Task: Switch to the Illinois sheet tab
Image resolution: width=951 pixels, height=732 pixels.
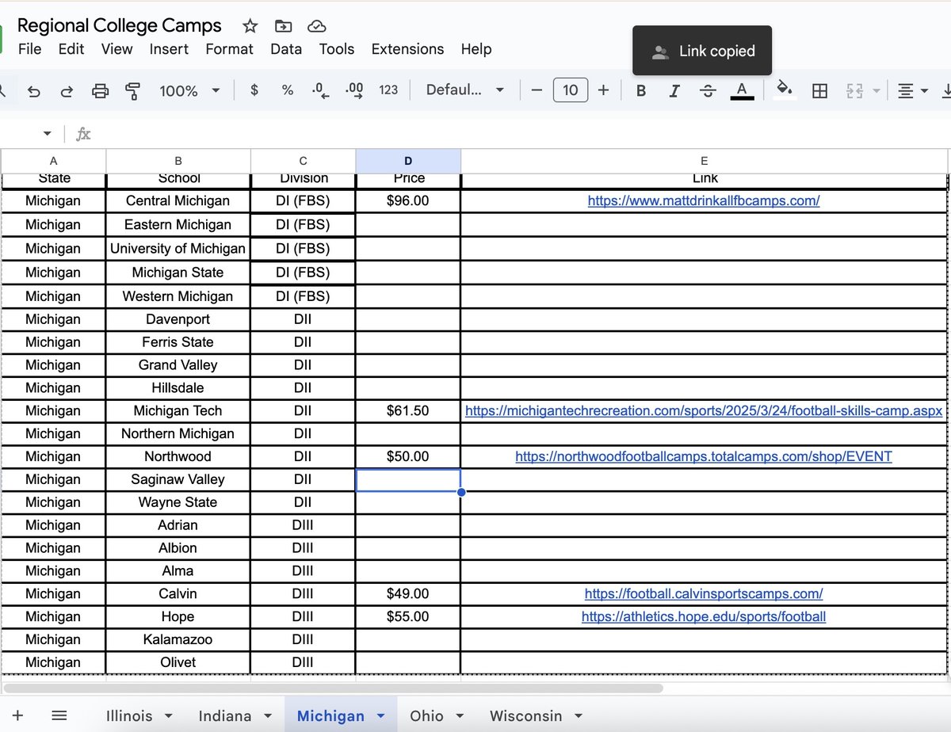Action: [129, 715]
